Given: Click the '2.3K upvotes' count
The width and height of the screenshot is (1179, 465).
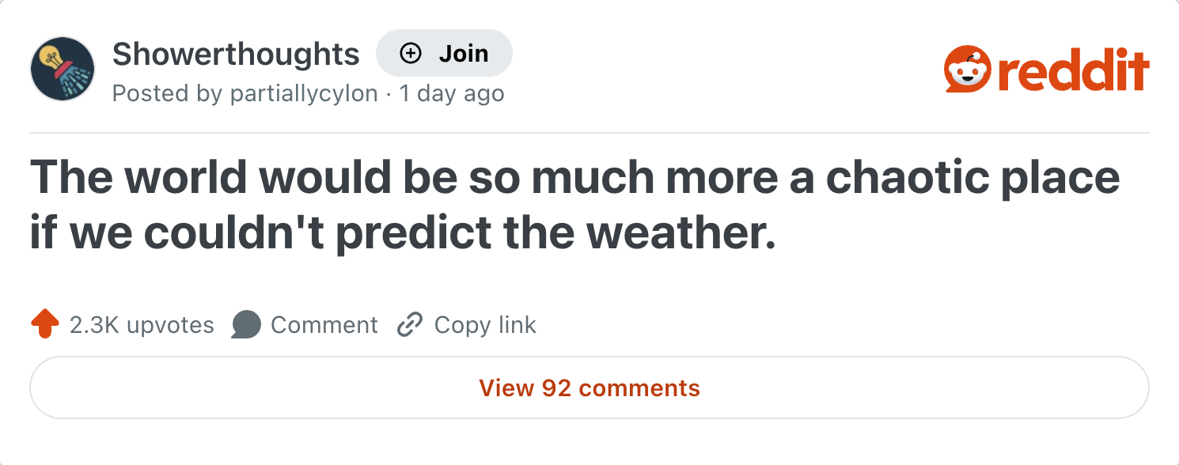Looking at the screenshot, I should coord(142,325).
